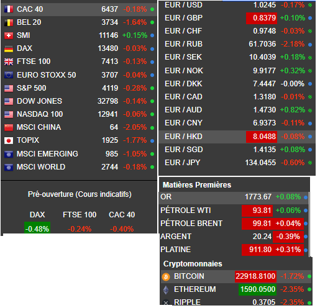Click the 93.81 PÉTROLE WTI price
This screenshot has height=308, width=320.
(x=257, y=211)
